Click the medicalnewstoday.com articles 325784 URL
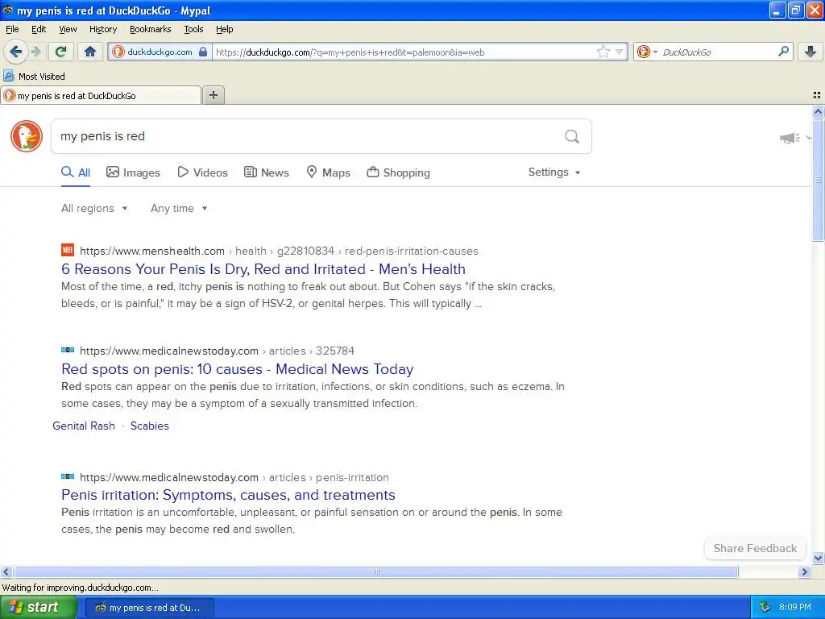This screenshot has width=825, height=619. pos(217,351)
